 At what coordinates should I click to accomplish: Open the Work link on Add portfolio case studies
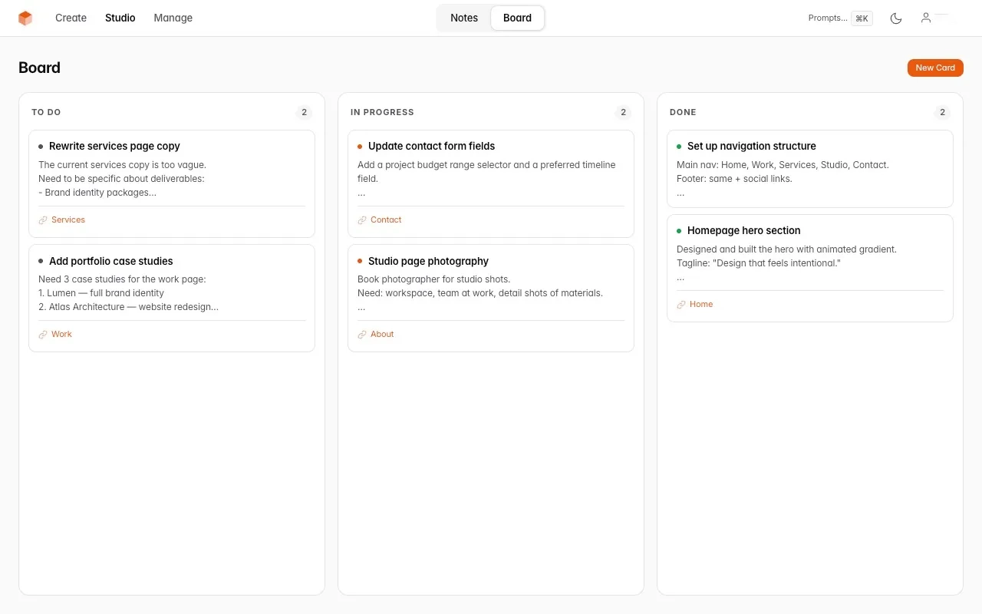coord(61,334)
